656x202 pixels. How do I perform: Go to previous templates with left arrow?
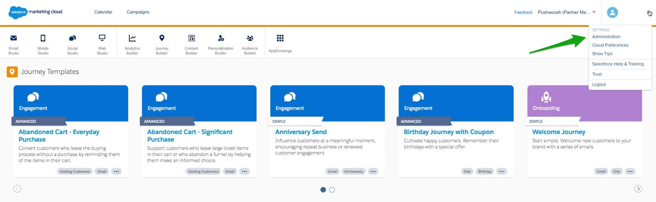(17, 189)
